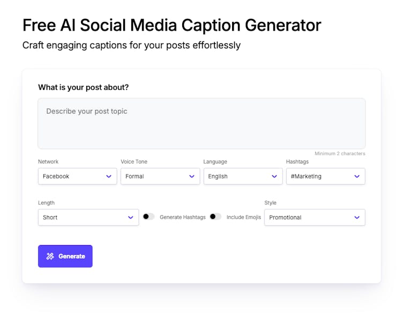
Task: Click the Voice Tone chevron arrow
Action: point(192,176)
